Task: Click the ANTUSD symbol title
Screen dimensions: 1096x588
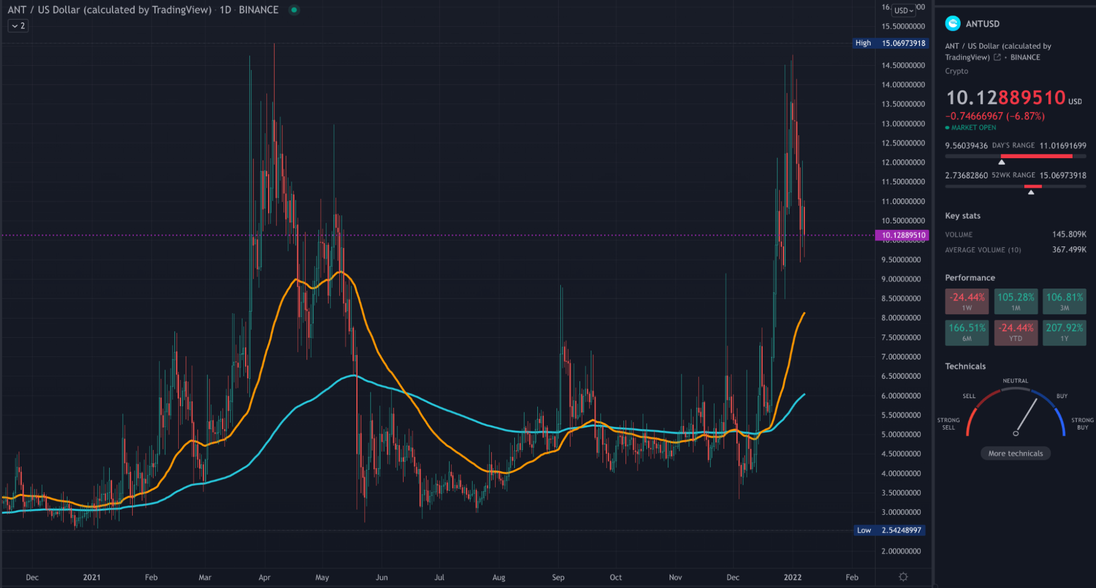Action: point(983,24)
